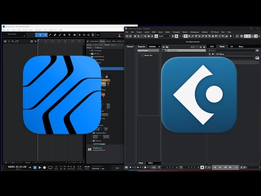Select the Mute tool in Studio One

(65, 35)
